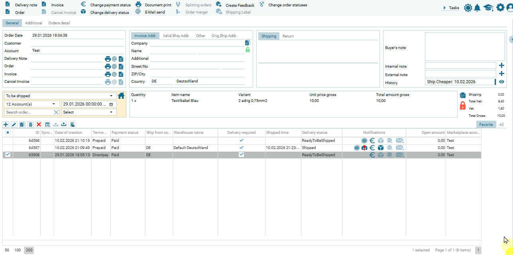Click the red X icon in grid toolbar

click(x=39, y=125)
